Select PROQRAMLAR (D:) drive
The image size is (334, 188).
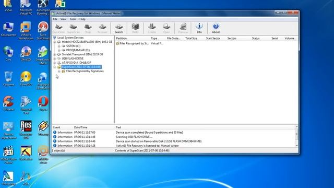click(78, 50)
